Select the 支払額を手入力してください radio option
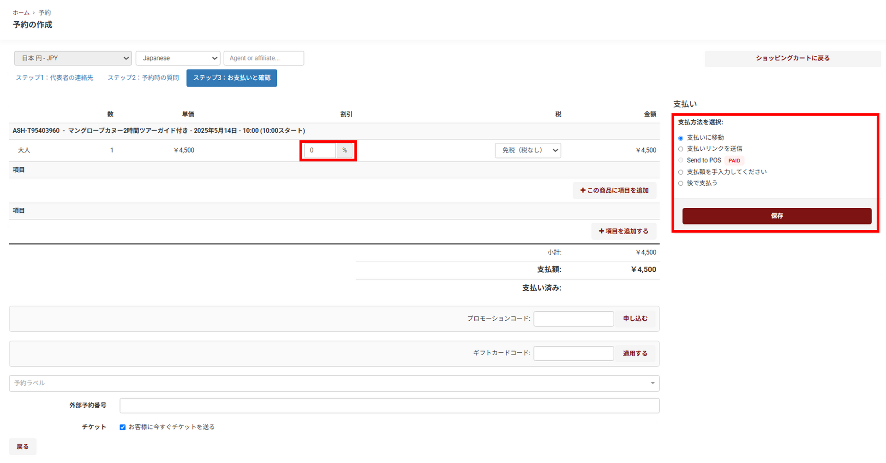The width and height of the screenshot is (886, 463). click(x=681, y=172)
